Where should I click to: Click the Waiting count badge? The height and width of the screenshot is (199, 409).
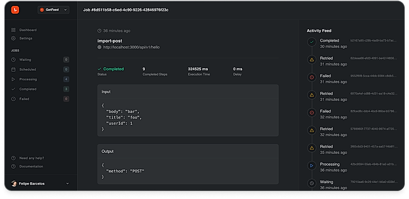[66, 59]
